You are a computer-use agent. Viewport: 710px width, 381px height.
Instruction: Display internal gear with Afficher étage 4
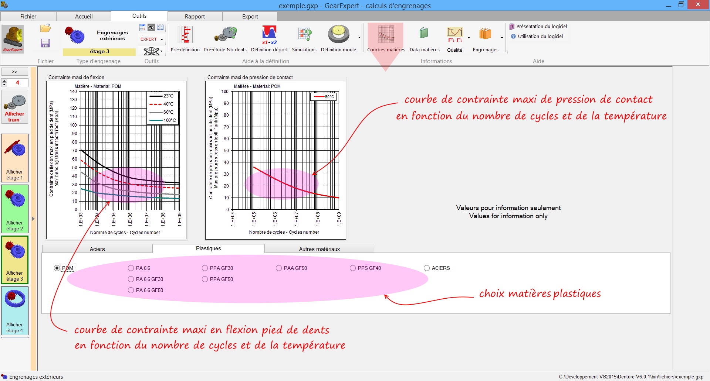[15, 311]
